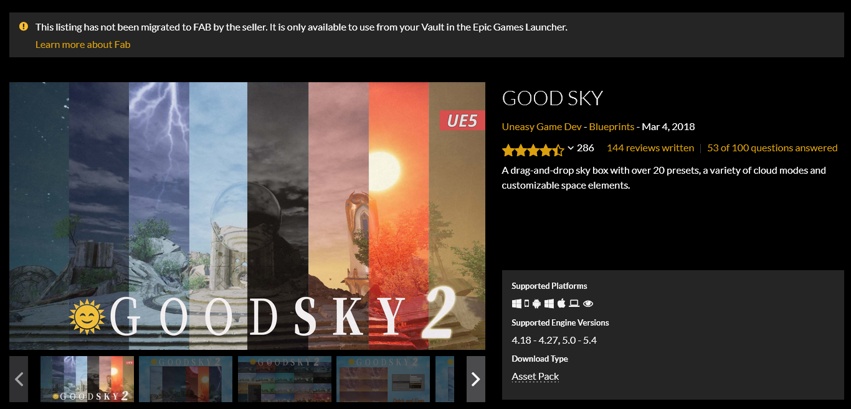Click the Apple platform icon

pos(561,303)
